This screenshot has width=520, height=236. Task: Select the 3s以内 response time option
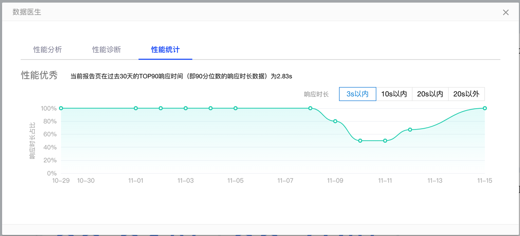(x=357, y=94)
